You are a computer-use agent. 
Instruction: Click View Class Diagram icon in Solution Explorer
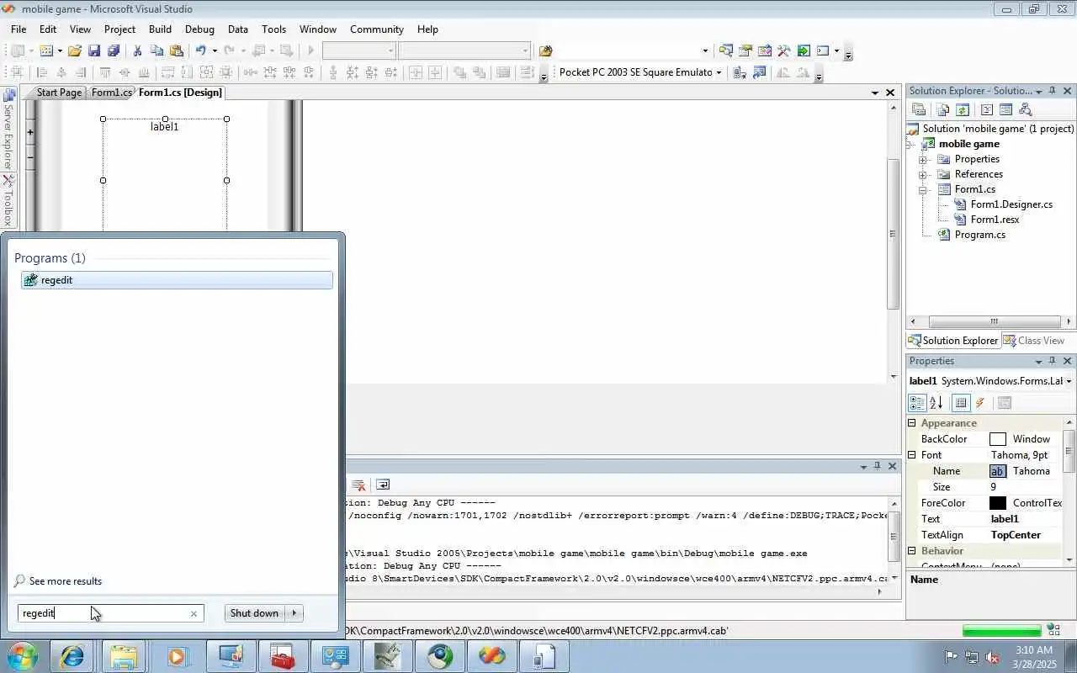pyautogui.click(x=1025, y=109)
